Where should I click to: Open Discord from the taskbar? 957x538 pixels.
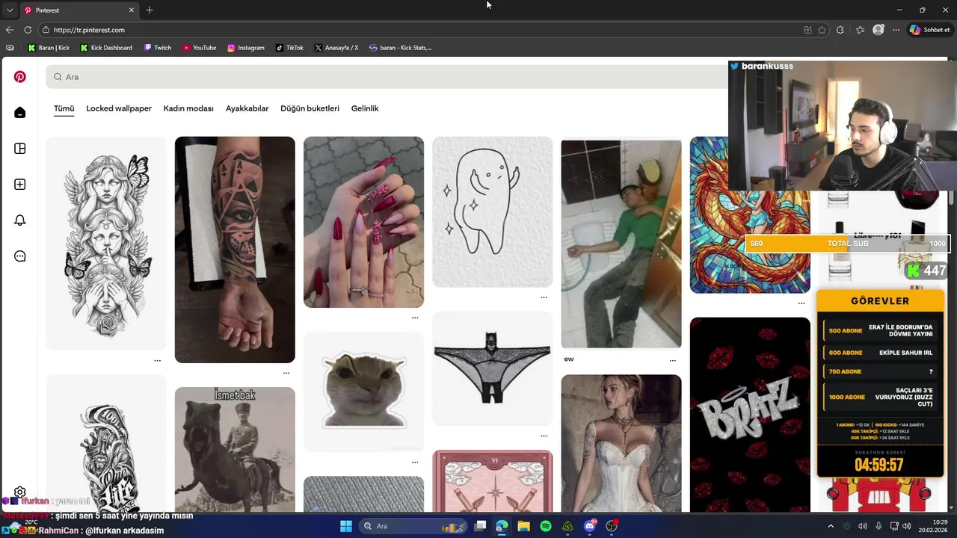(x=590, y=526)
